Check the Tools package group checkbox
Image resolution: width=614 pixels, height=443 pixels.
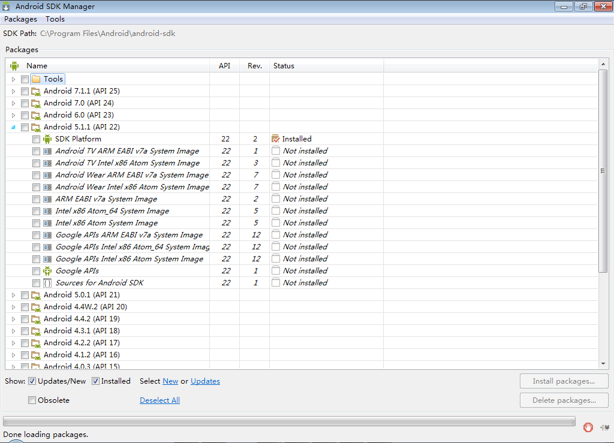25,80
